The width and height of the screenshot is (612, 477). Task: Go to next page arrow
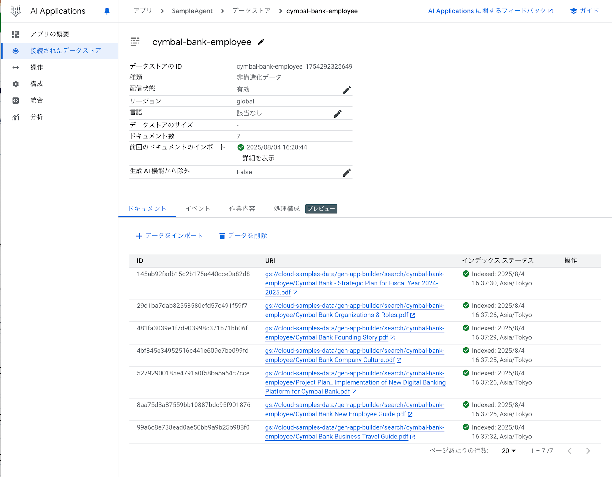click(588, 451)
